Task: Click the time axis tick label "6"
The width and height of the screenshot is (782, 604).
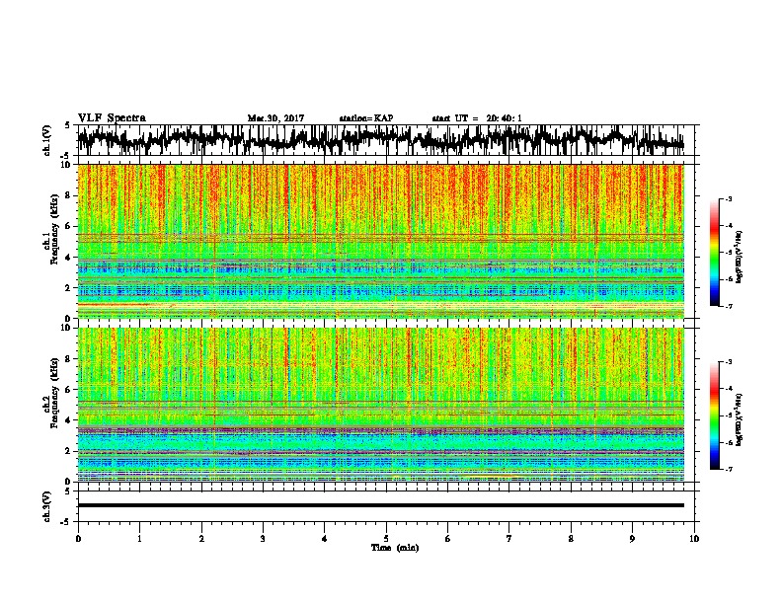Action: pyautogui.click(x=448, y=539)
